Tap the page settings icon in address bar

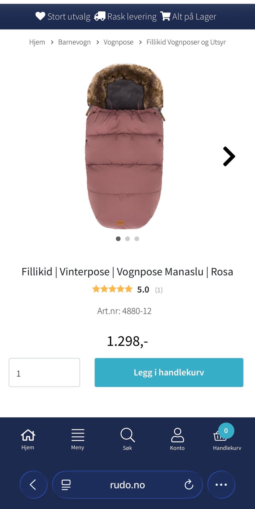66,485
